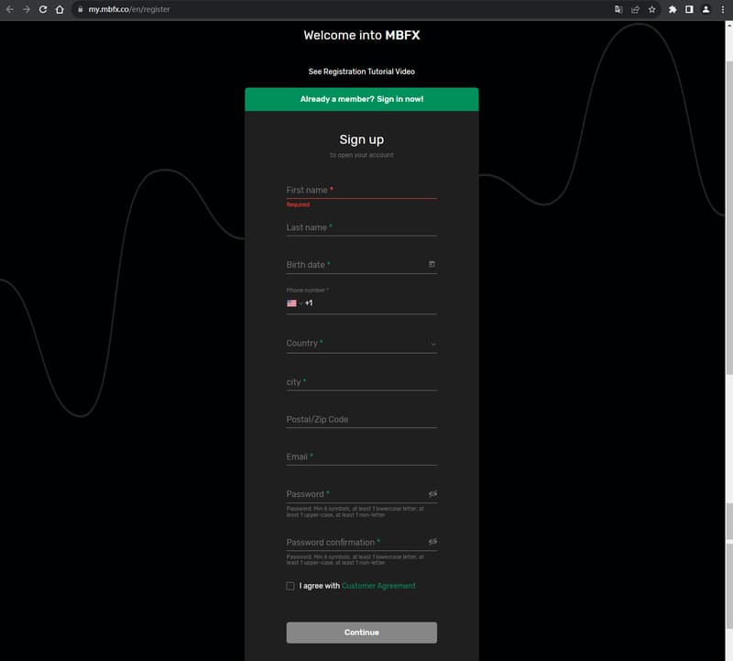
Task: Go back using the browser back arrow
Action: tap(10, 9)
